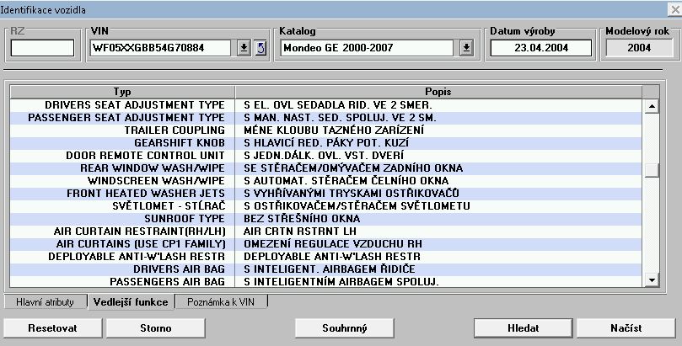The image size is (682, 346).
Task: Click the scrollbar up arrow in table
Action: point(651,106)
